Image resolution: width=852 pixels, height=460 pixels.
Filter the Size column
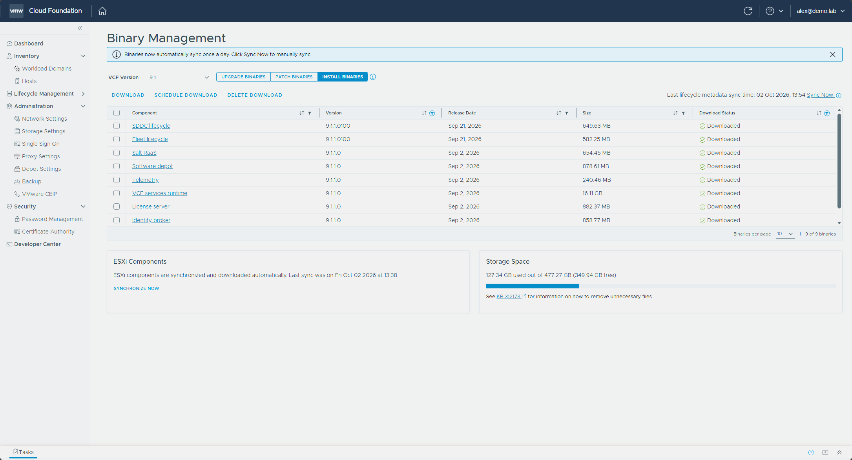click(x=683, y=113)
